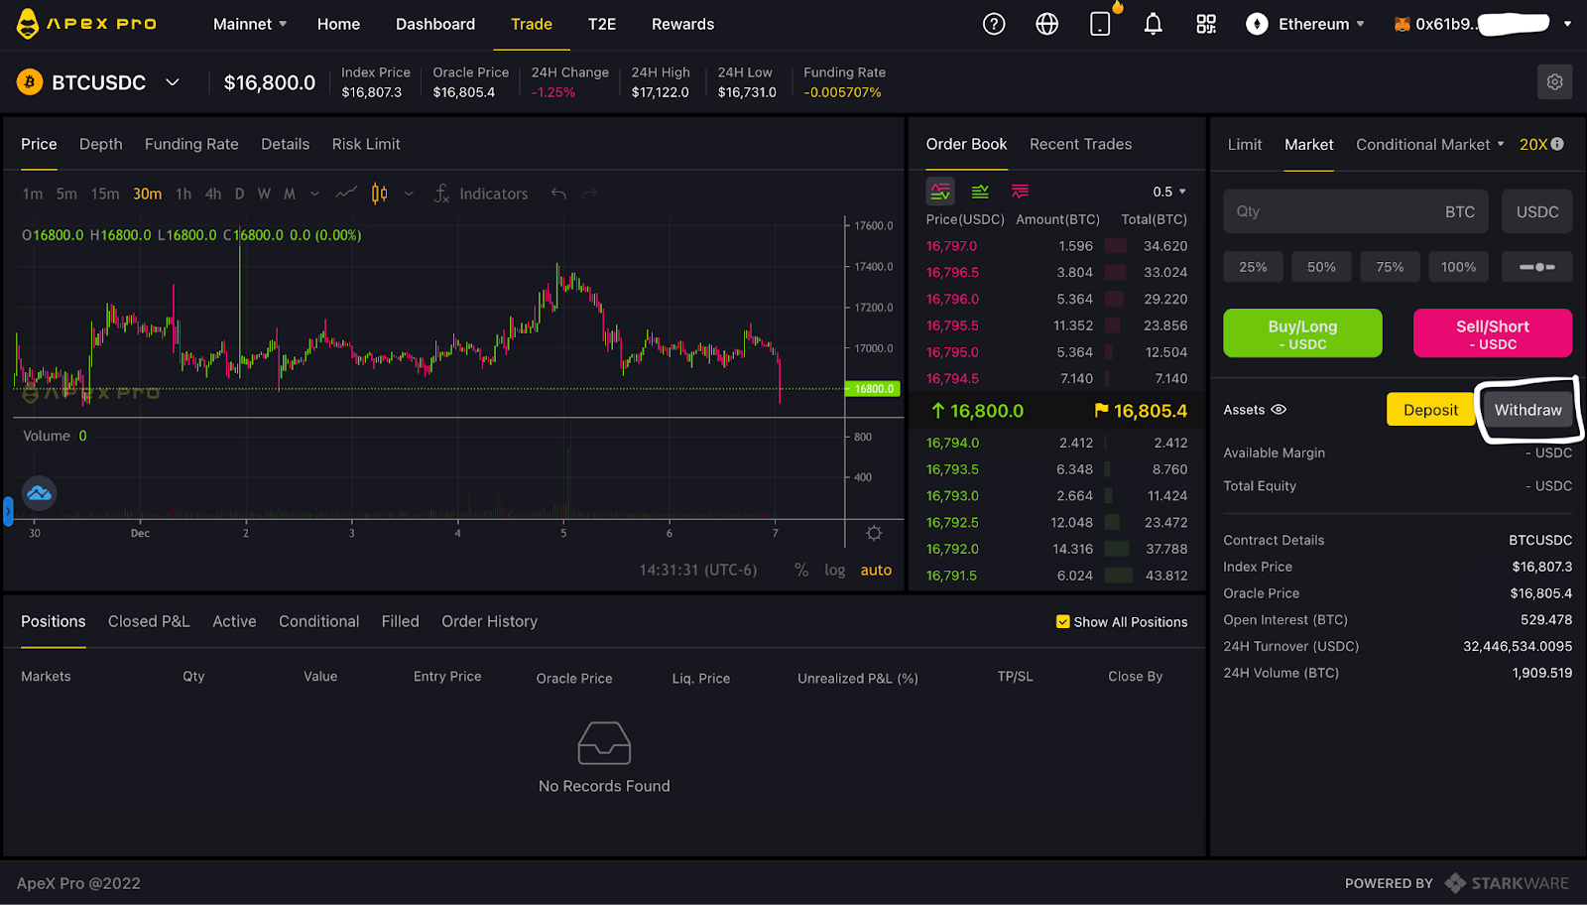Open the order size slider control
Viewport: 1587px width, 905px height.
[x=1537, y=267]
